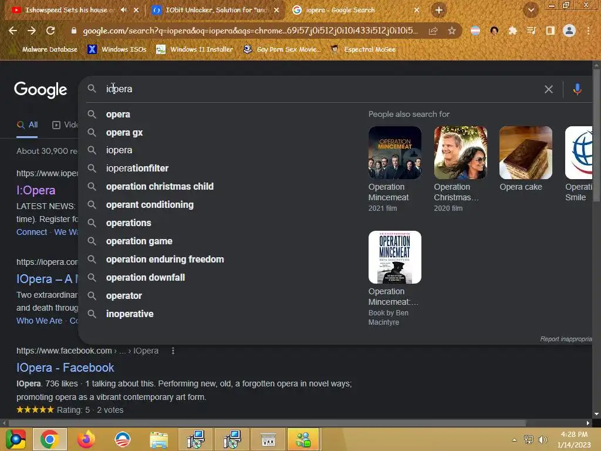Open Chrome's three-dot menu

point(588,31)
